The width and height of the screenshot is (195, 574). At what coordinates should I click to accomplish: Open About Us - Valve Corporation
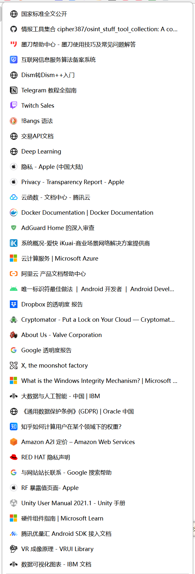(62, 335)
